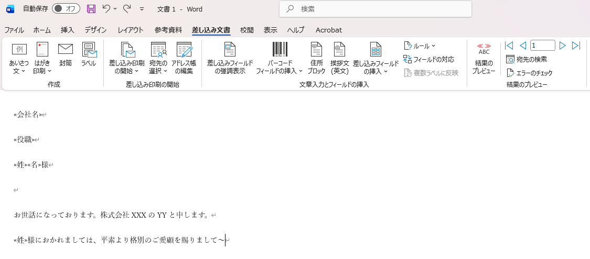Toggle 差し込みフィールドの強調表示 highlight
Image resolution: width=590 pixels, height=259 pixels.
[230, 58]
